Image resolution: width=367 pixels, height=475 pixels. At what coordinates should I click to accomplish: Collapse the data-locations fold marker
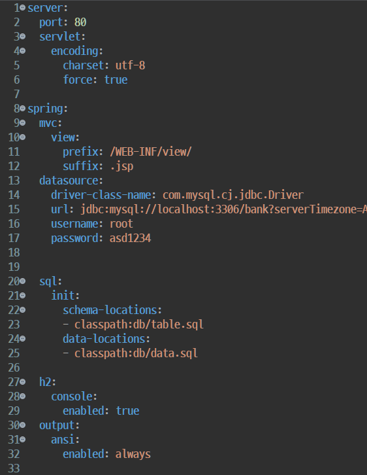[x=22, y=339]
